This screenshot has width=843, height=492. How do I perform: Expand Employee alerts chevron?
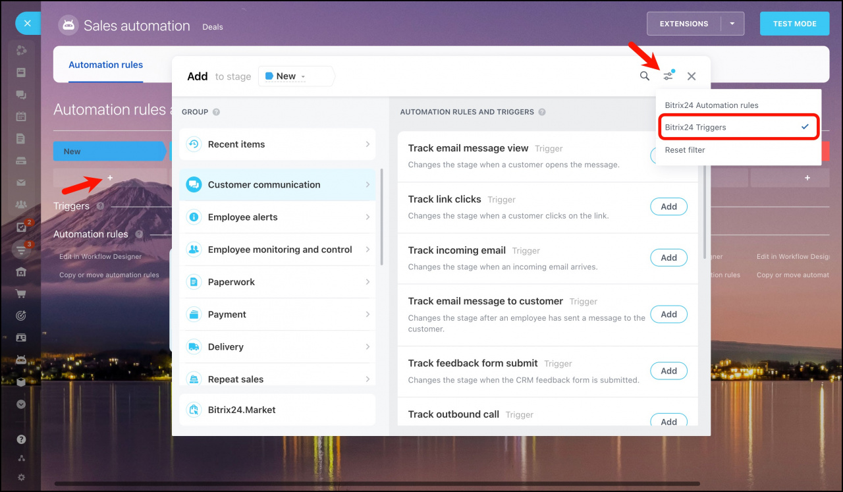point(367,217)
